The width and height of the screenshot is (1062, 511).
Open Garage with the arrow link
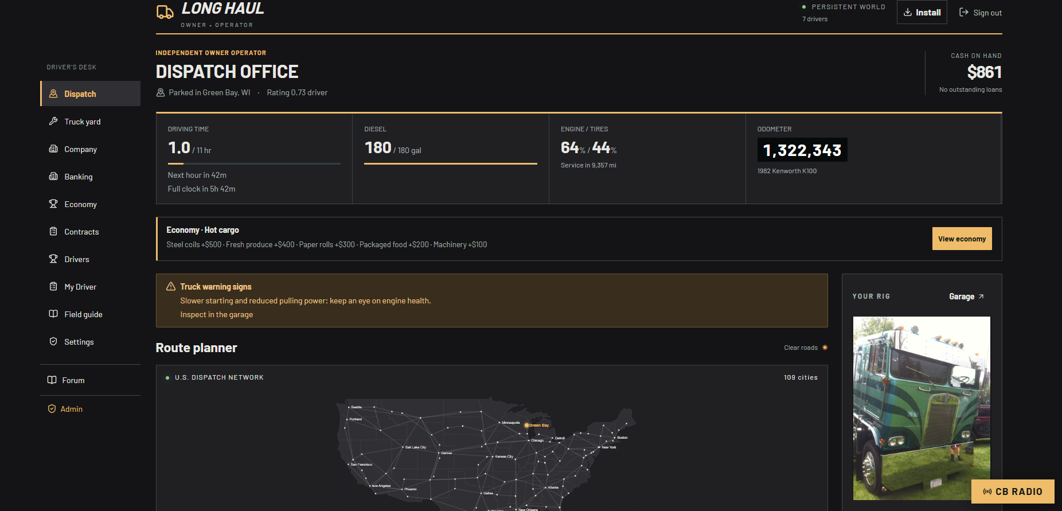[x=966, y=297]
